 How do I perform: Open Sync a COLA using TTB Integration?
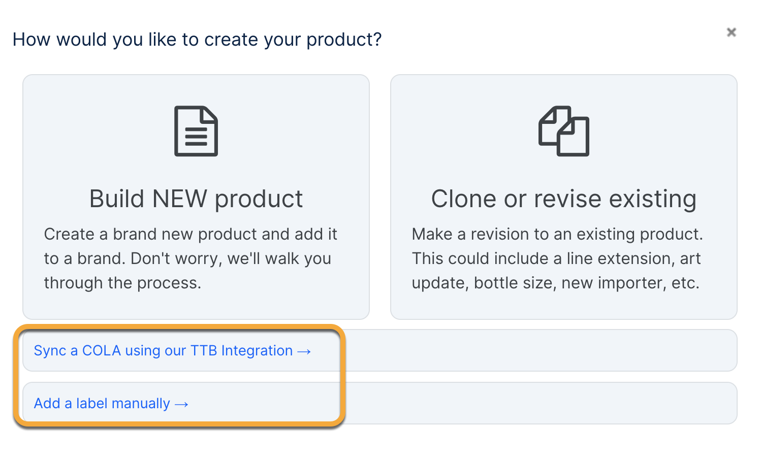pyautogui.click(x=163, y=351)
